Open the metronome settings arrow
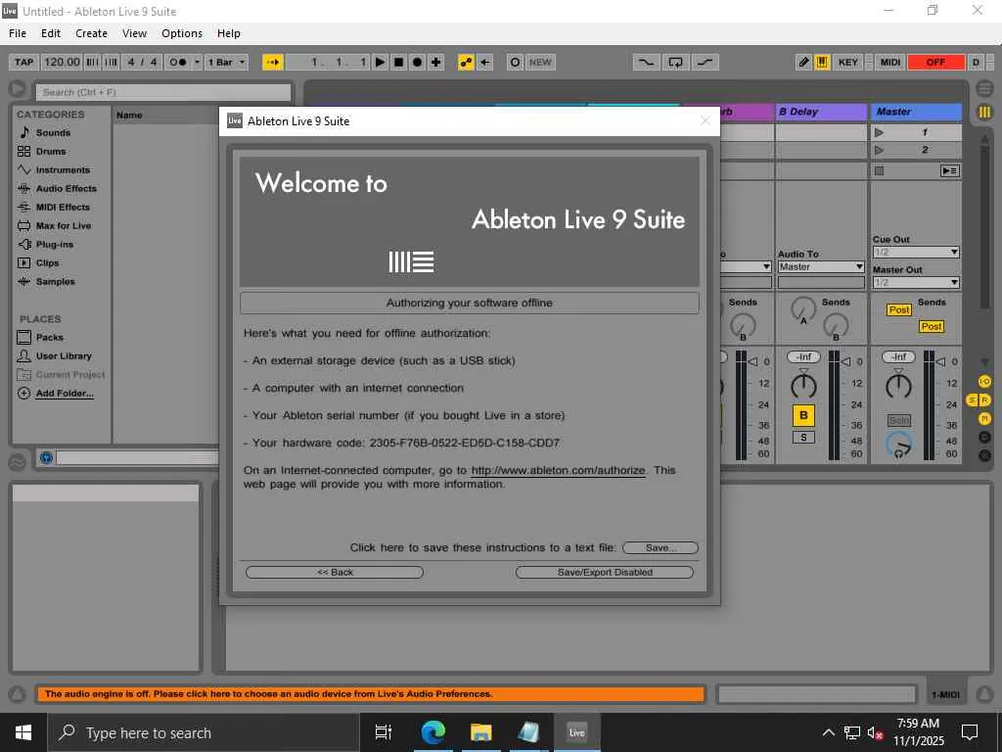The image size is (1002, 752). [x=197, y=62]
